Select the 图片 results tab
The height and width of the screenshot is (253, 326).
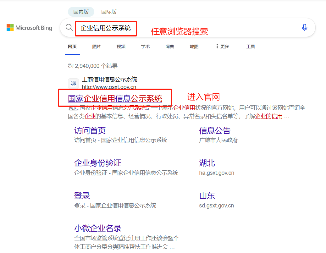tap(97, 47)
